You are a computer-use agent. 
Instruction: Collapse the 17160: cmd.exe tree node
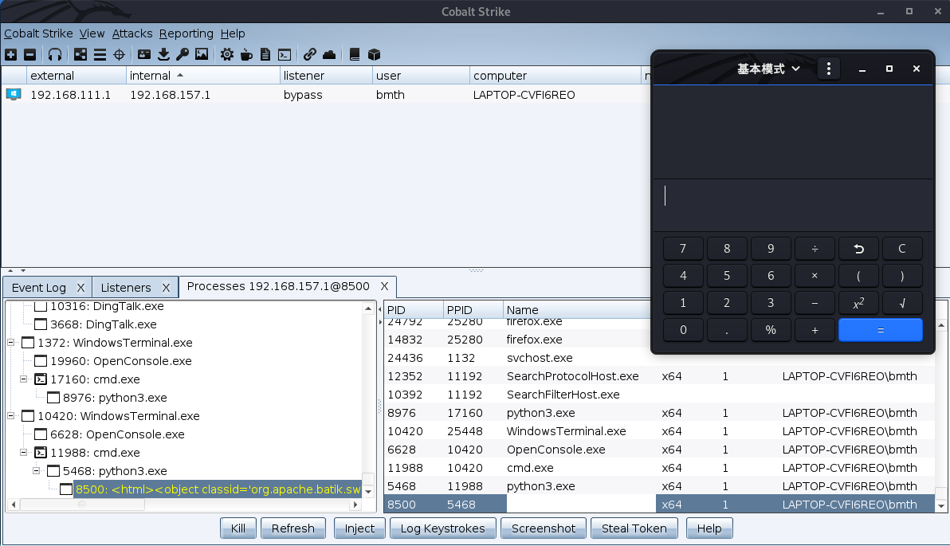pyautogui.click(x=24, y=379)
